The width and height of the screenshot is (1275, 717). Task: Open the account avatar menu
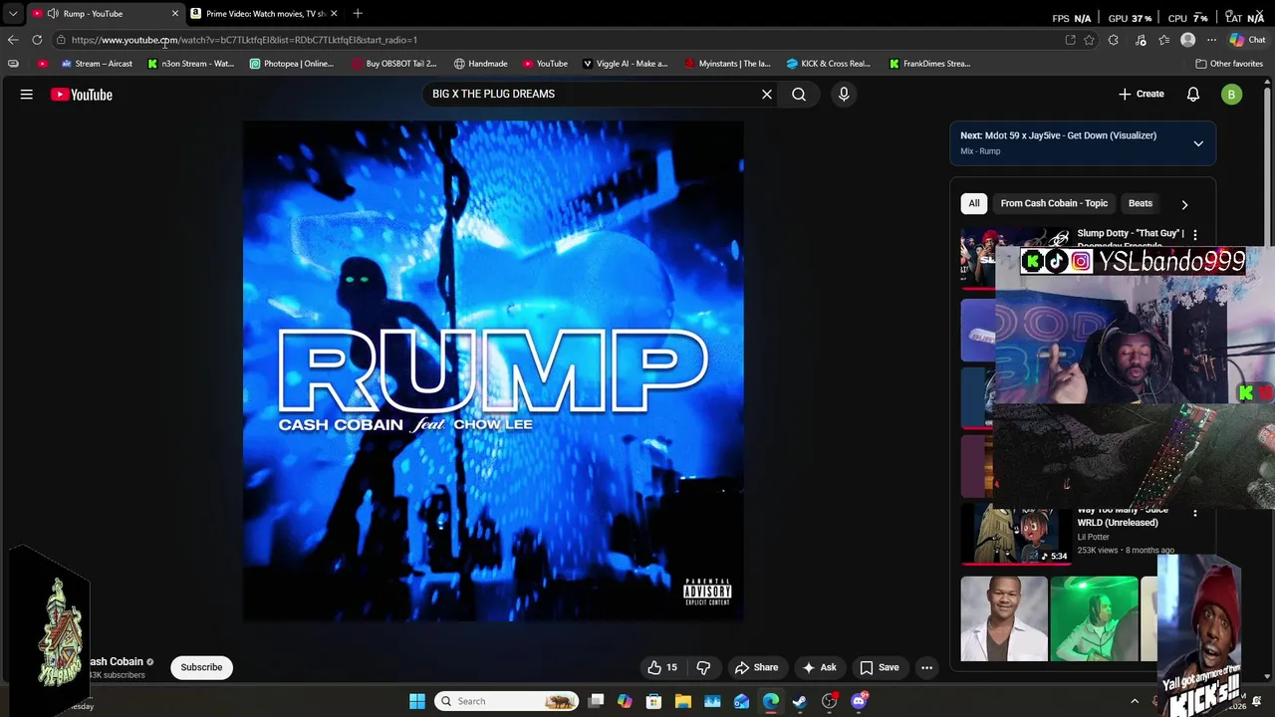tap(1232, 95)
